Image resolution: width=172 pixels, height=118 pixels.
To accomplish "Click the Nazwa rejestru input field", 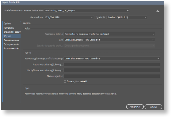I will (x=112, y=76).
